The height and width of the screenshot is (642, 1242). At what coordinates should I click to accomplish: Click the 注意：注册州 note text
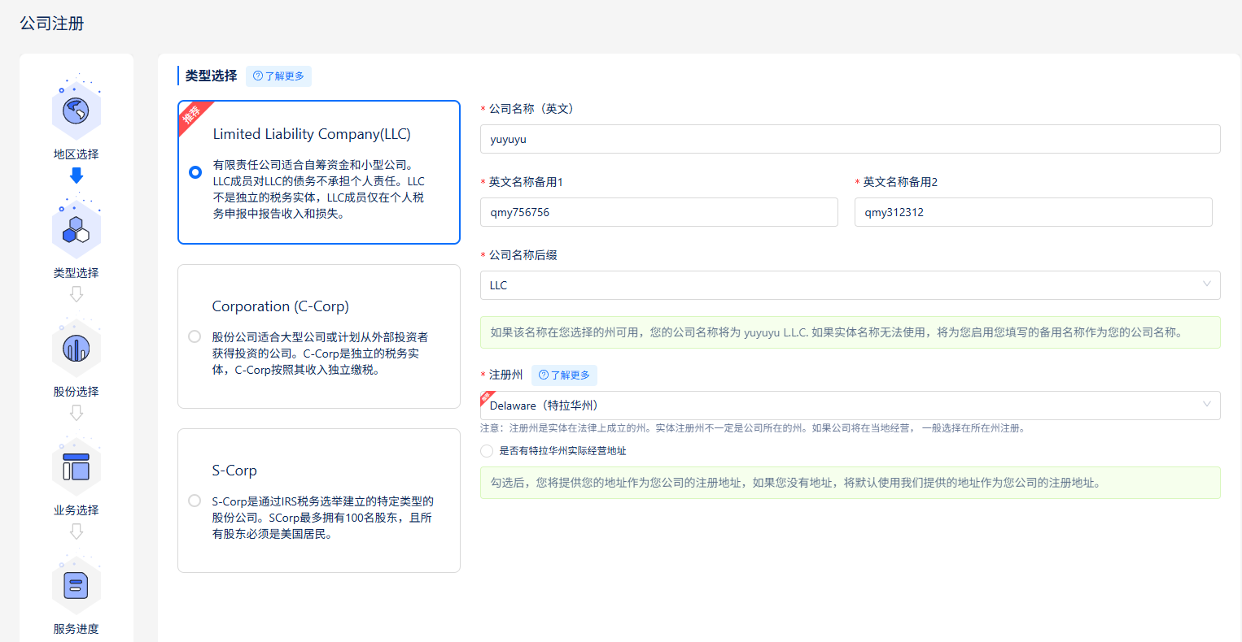tap(753, 428)
